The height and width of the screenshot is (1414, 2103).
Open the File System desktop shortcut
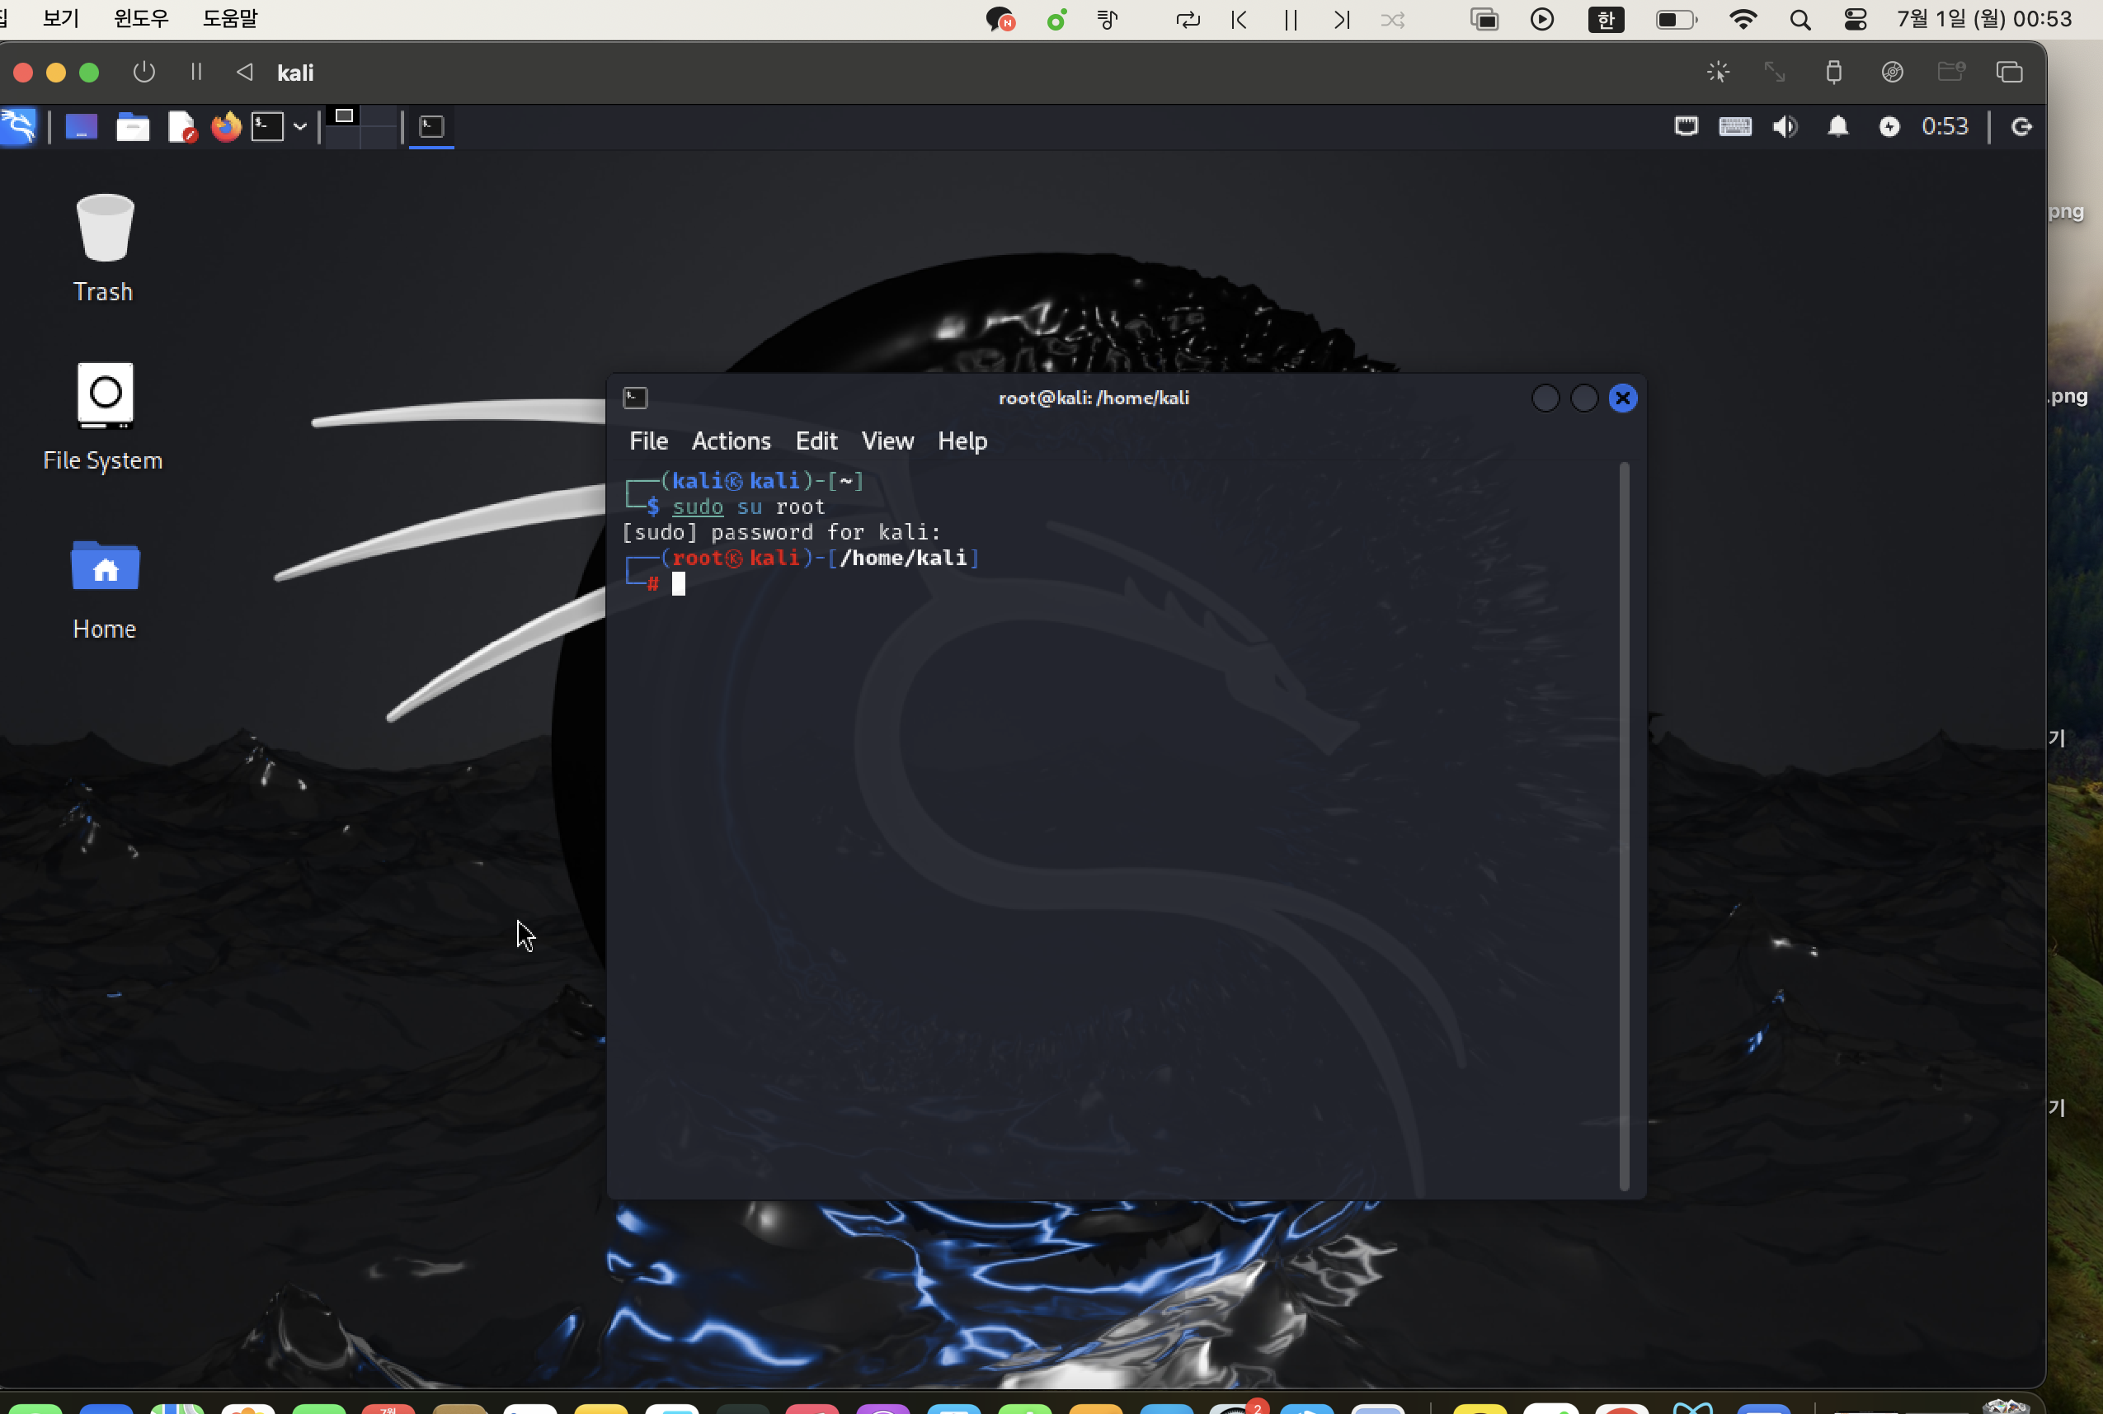click(105, 397)
